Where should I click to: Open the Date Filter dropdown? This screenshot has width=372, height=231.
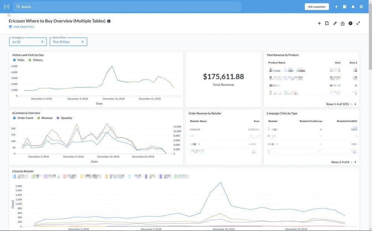coord(66,42)
